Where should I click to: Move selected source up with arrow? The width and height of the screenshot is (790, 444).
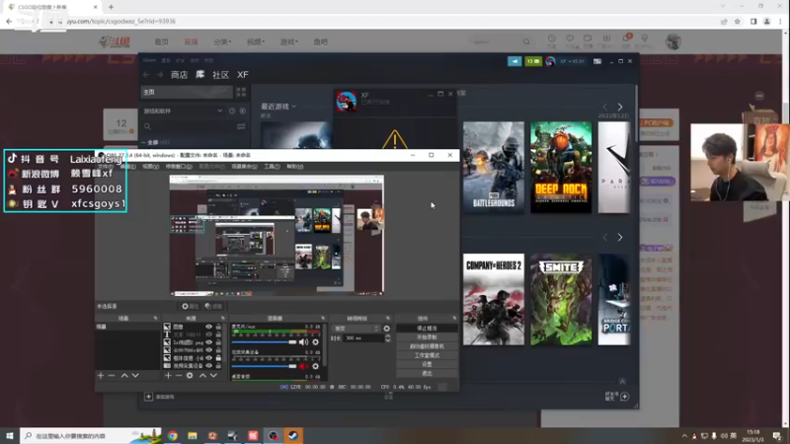coord(202,376)
